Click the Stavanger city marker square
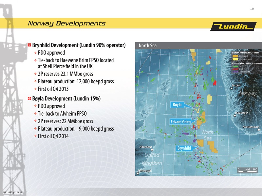 [x=235, y=116]
